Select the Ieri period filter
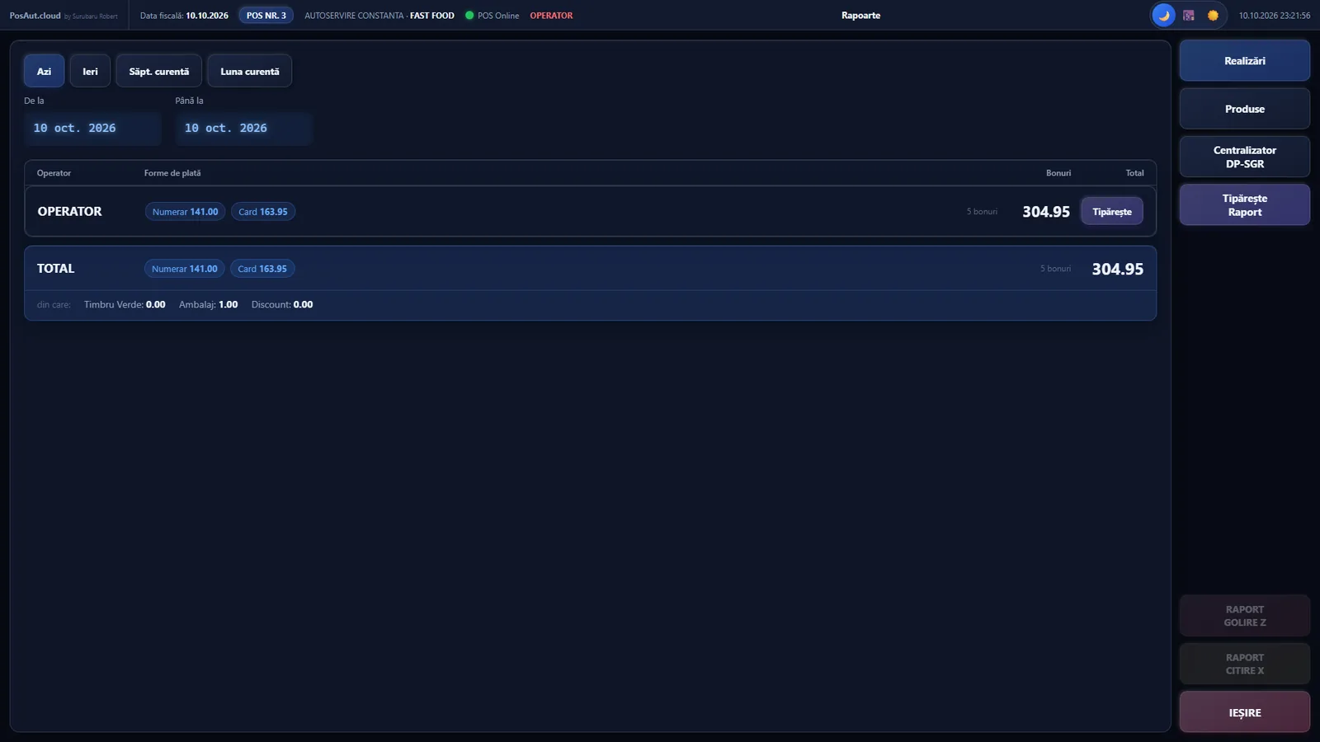The width and height of the screenshot is (1320, 742). point(90,71)
